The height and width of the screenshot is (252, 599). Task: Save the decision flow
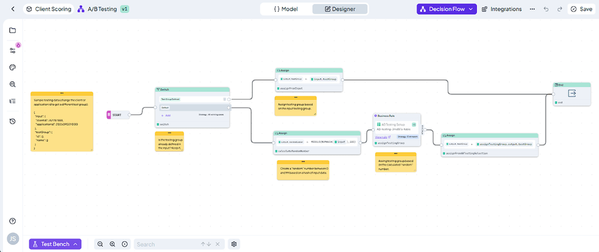(581, 9)
